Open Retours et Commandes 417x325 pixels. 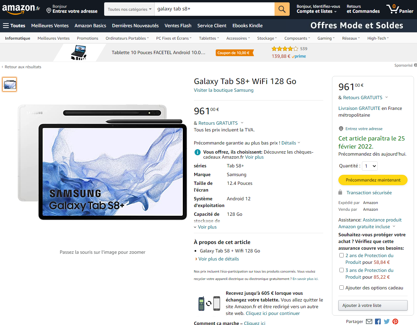point(363,9)
